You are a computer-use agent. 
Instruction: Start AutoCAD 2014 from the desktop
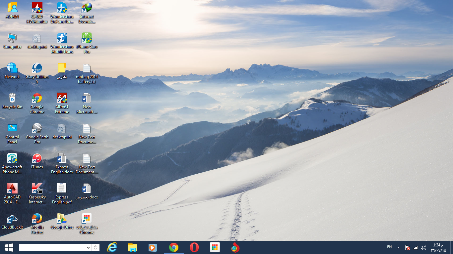click(x=12, y=189)
